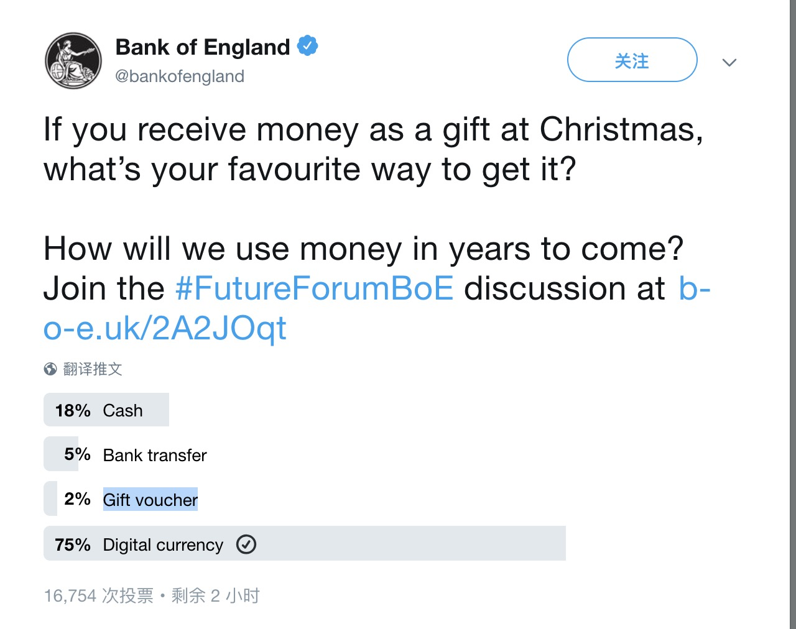The width and height of the screenshot is (796, 629).
Task: Click 翻译推文 translate tweet link
Action: point(93,369)
